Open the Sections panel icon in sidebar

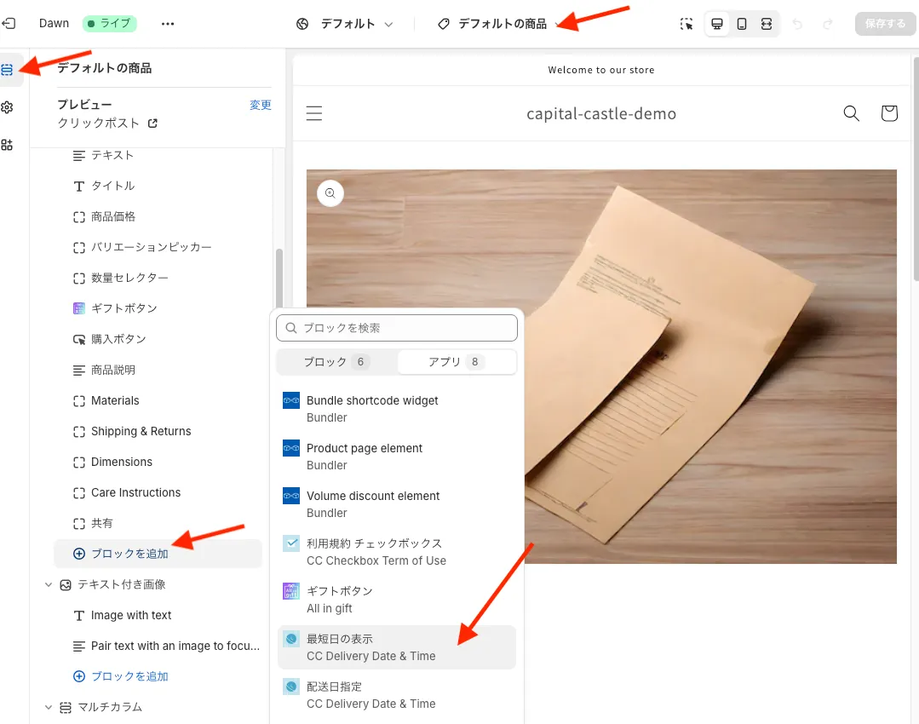tap(8, 69)
